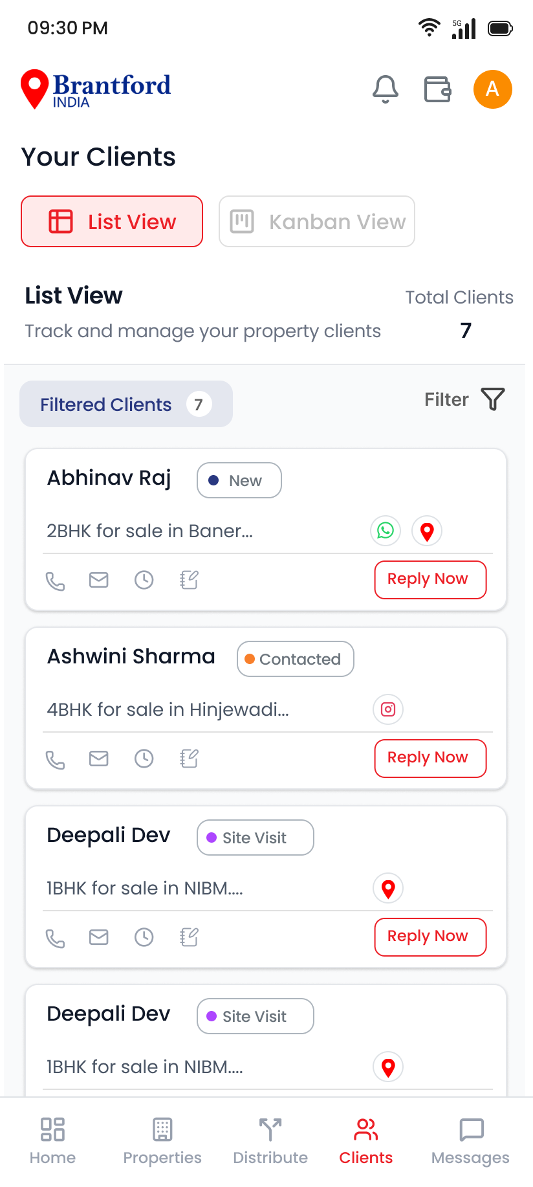Open WhatsApp chat for Abhinav Raj

[x=385, y=531]
